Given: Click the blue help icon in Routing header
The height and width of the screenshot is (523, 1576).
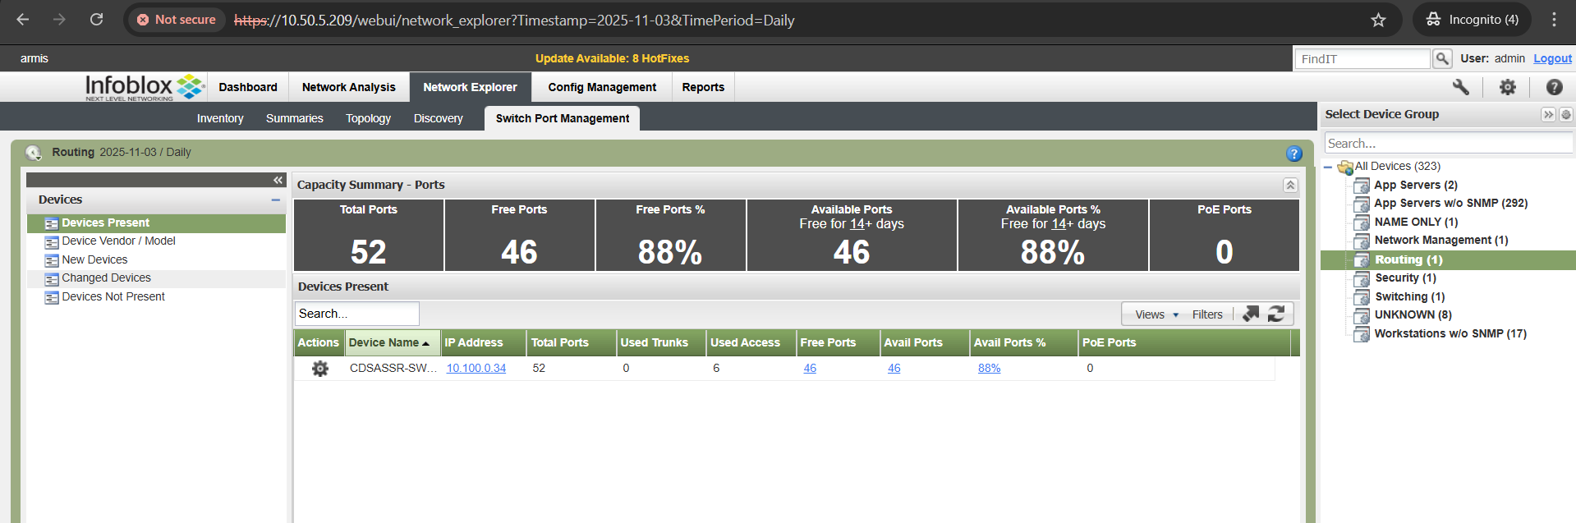Looking at the screenshot, I should point(1294,154).
